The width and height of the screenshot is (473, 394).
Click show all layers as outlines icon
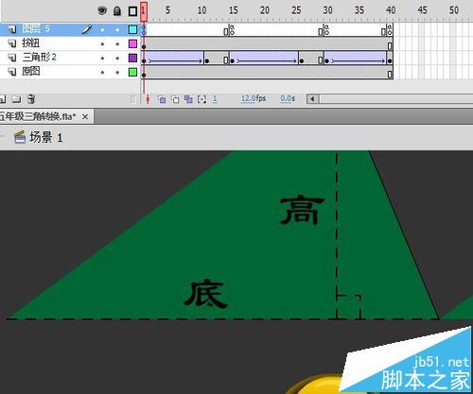(132, 11)
